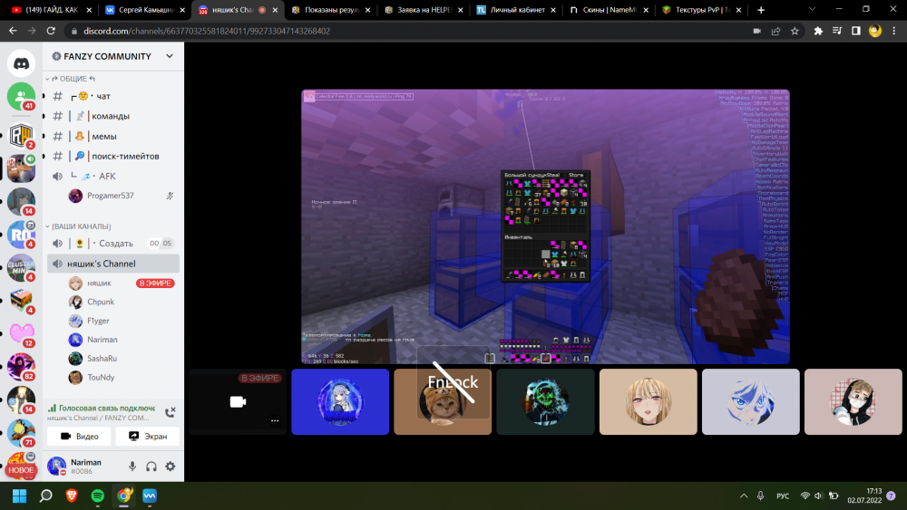Show hidden system tray icons
This screenshot has height=510, width=907.
pos(744,496)
